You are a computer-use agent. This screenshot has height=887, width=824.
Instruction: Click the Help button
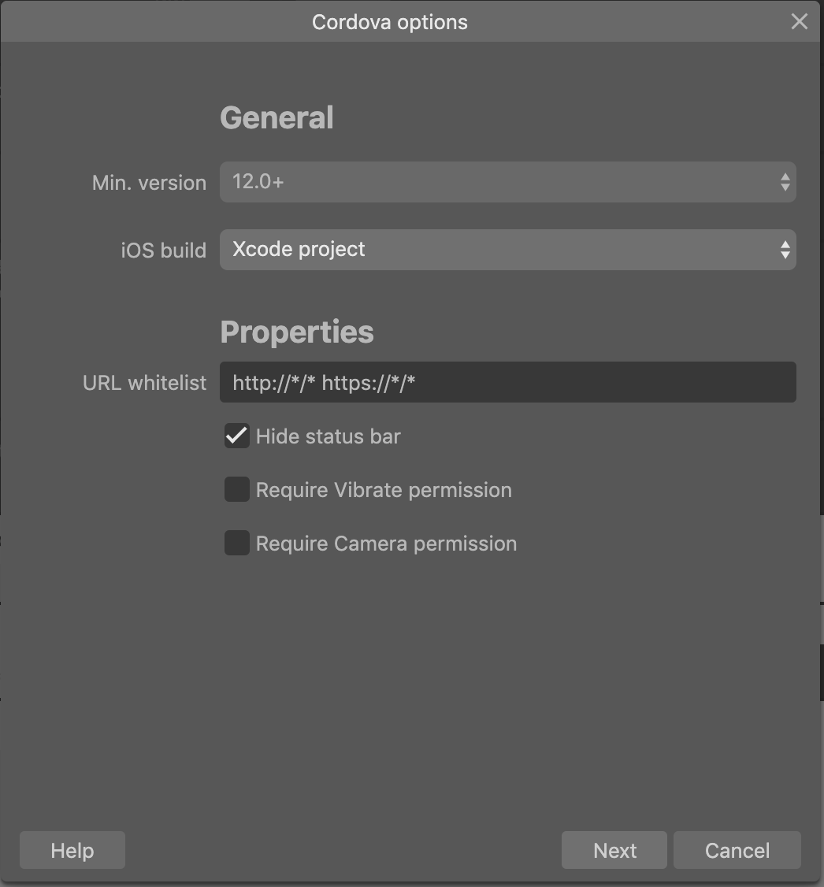point(72,851)
